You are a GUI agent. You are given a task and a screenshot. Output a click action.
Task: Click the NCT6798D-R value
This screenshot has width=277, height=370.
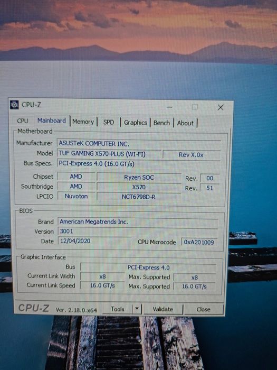139,197
